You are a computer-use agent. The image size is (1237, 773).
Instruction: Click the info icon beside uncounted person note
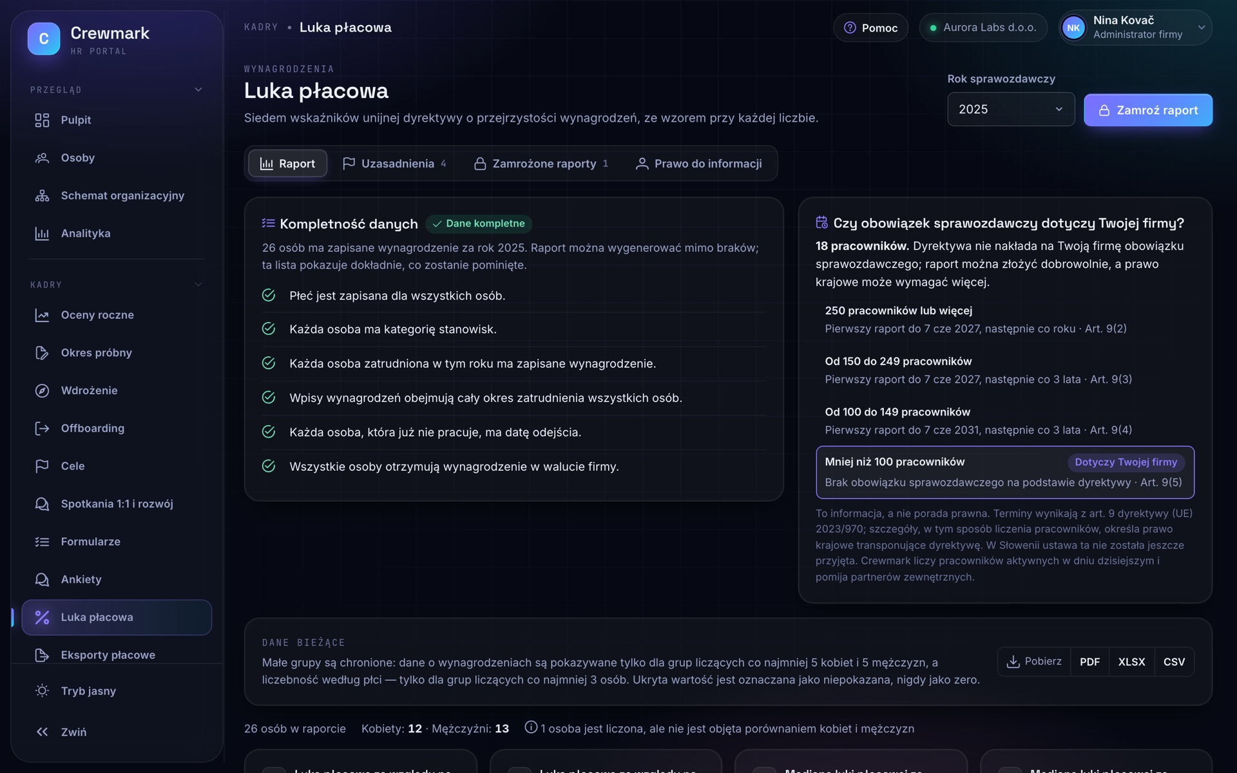pyautogui.click(x=531, y=727)
